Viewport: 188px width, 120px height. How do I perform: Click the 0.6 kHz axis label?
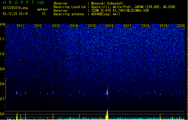(x=3, y=114)
